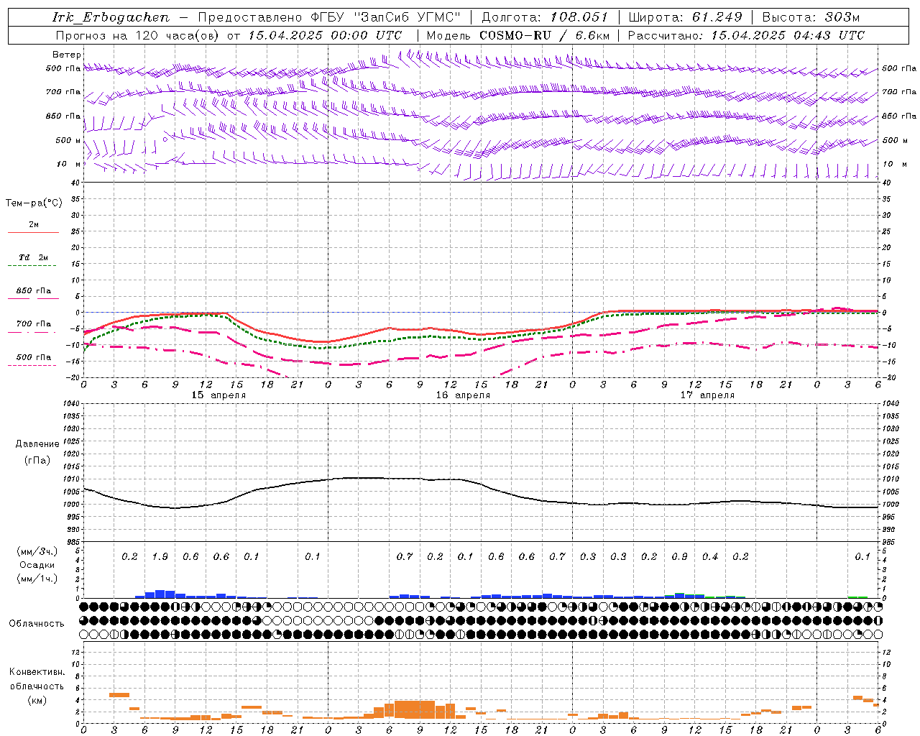The height and width of the screenshot is (736, 920).
Task: Select the 'Широта: 61.249' header value
Action: click(x=685, y=17)
